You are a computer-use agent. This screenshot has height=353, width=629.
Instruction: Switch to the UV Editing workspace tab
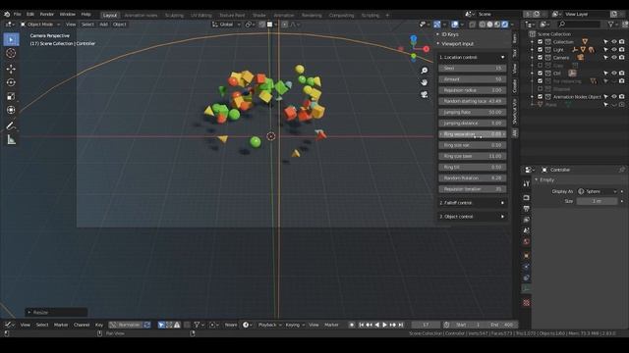pyautogui.click(x=200, y=16)
